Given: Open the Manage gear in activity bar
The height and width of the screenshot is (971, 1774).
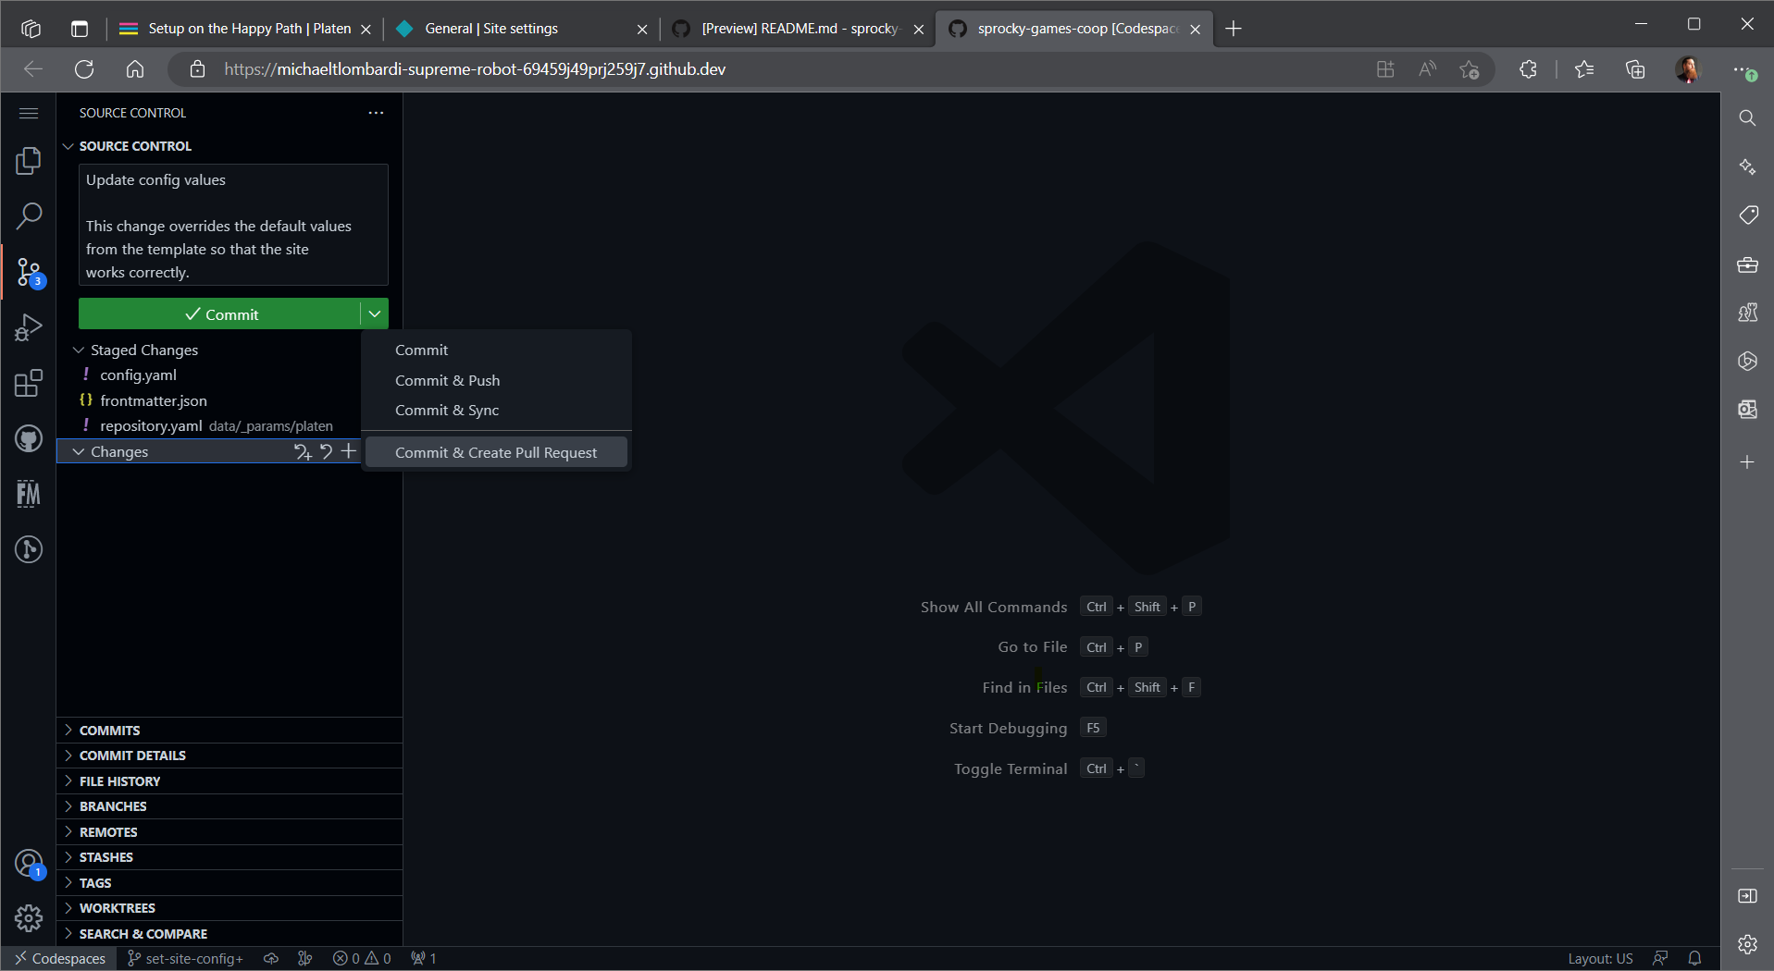Looking at the screenshot, I should 29,917.
